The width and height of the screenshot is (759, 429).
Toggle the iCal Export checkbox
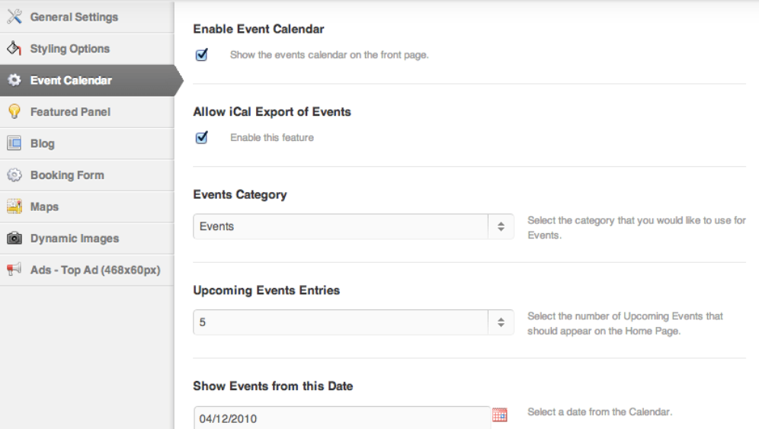coord(202,137)
